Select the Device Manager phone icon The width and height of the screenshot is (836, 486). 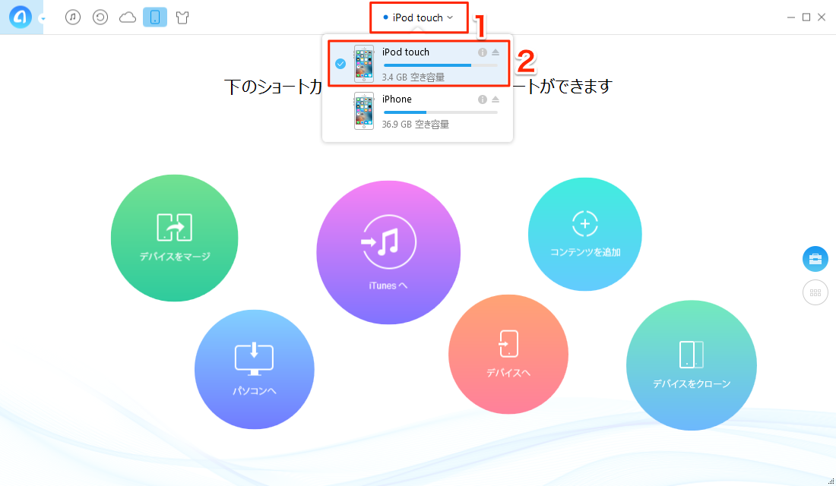154,17
